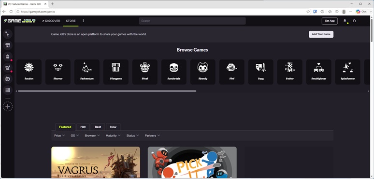The height and width of the screenshot is (179, 374).
Task: Open the three-dot more menu beside Store
Action: 83,21
